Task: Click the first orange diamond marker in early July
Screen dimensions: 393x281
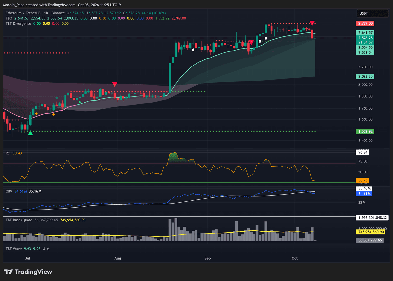Action: click(36, 113)
